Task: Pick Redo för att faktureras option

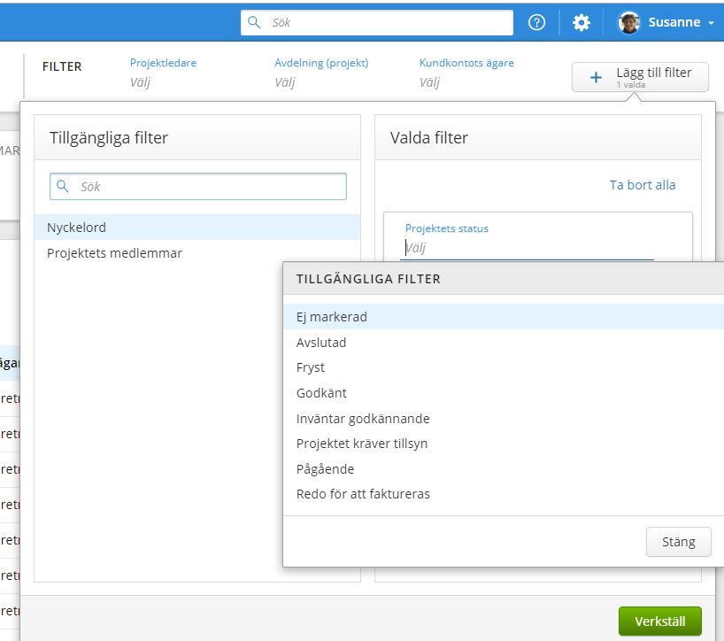Action: pyautogui.click(x=363, y=494)
